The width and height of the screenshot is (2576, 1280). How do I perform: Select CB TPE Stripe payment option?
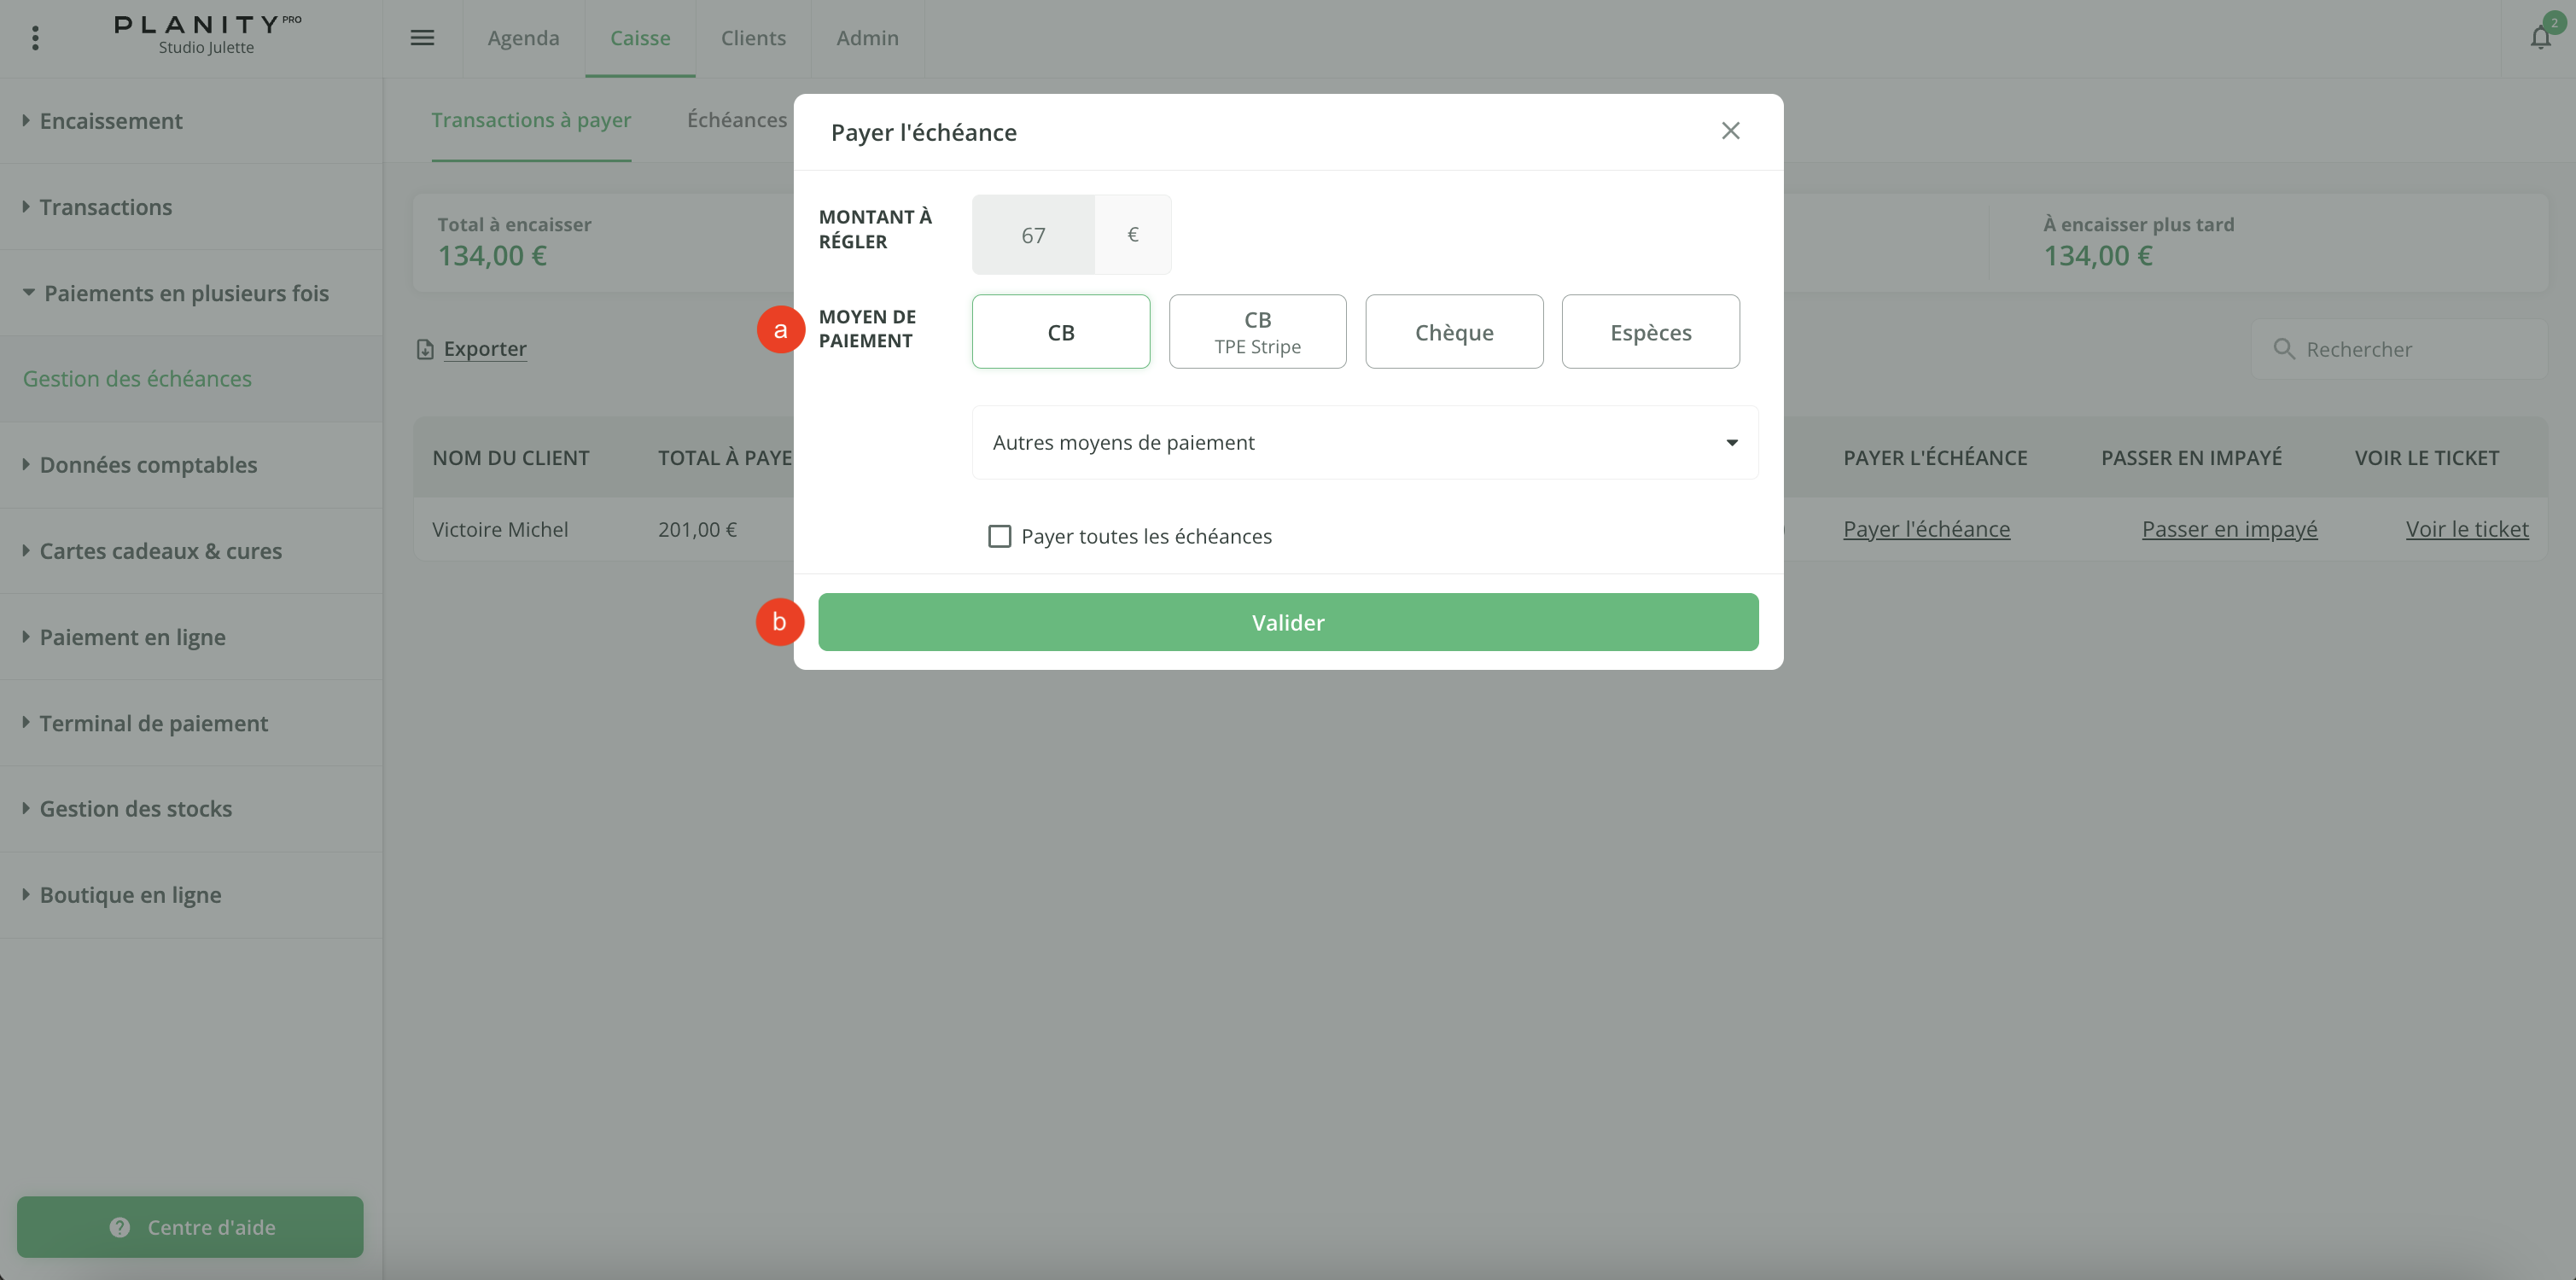tap(1257, 332)
